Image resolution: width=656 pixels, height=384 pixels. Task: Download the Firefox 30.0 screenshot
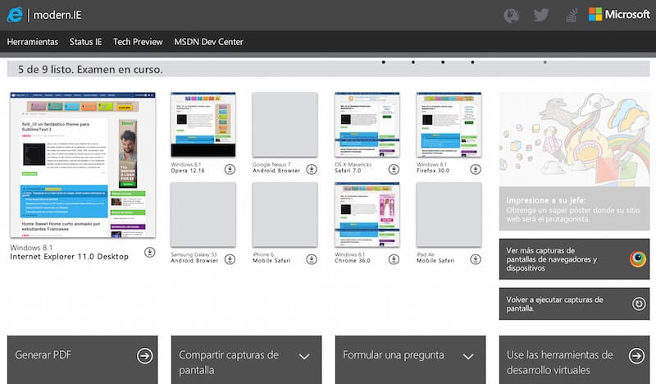click(x=476, y=169)
